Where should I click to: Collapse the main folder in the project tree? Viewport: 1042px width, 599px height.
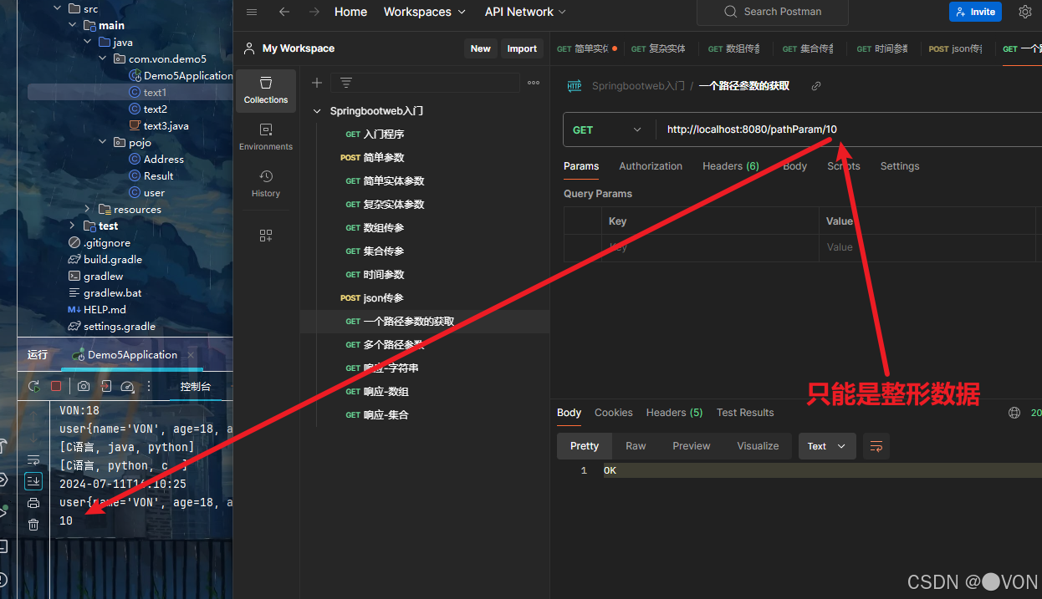pyautogui.click(x=73, y=25)
